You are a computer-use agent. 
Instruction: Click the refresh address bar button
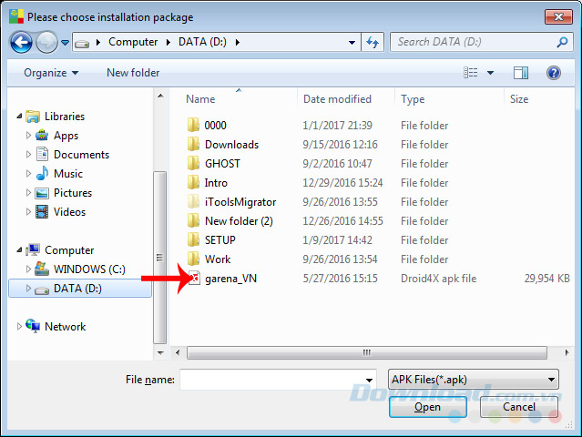[x=372, y=42]
